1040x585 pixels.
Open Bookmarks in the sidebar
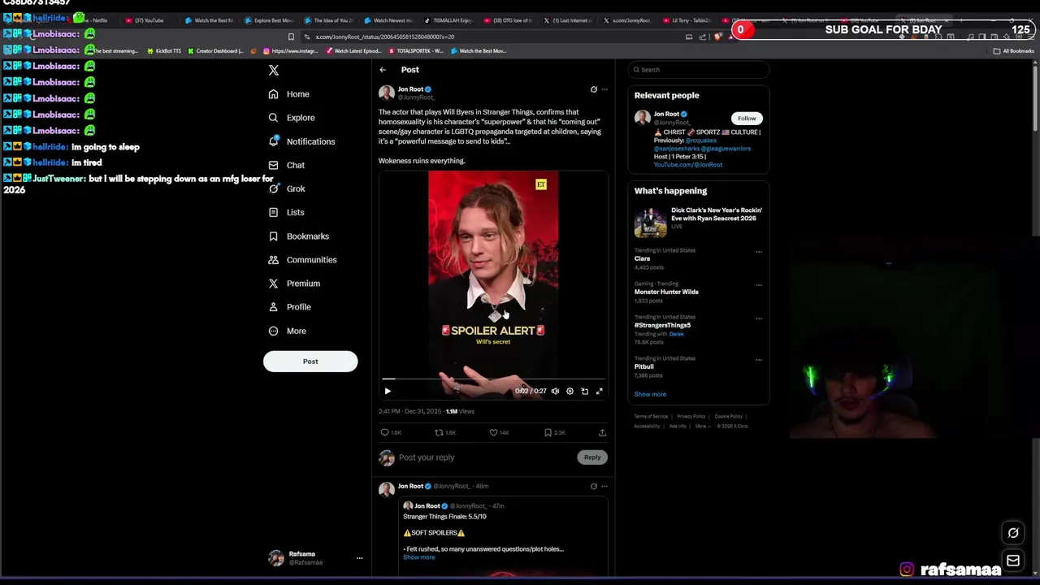(299, 236)
